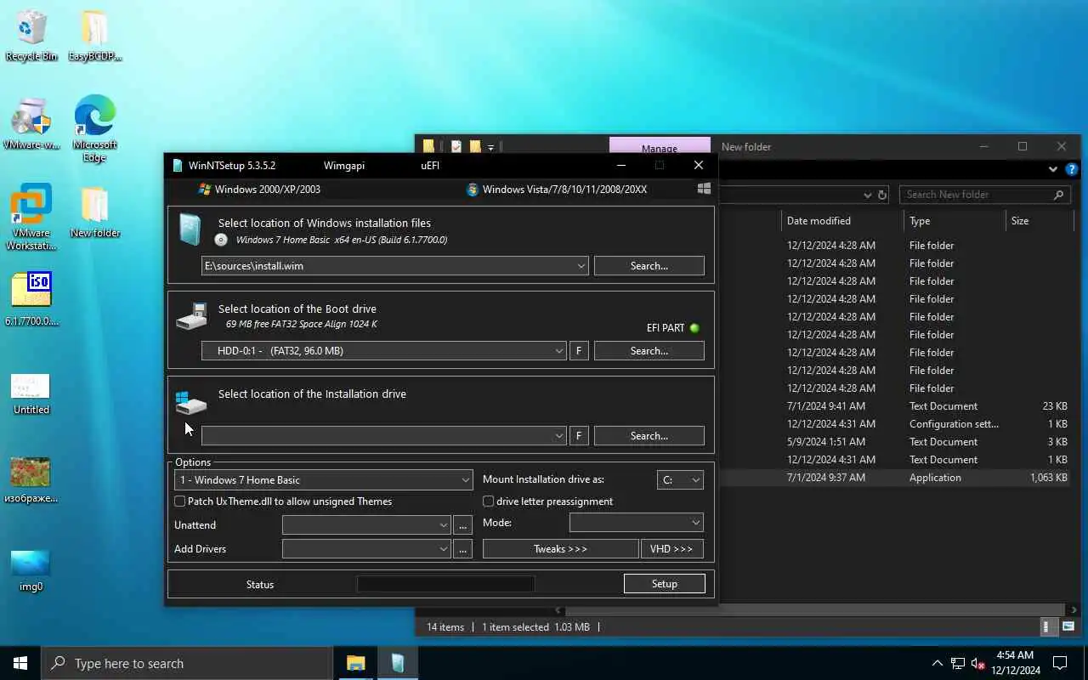Expand the Unattend dropdown

click(444, 525)
